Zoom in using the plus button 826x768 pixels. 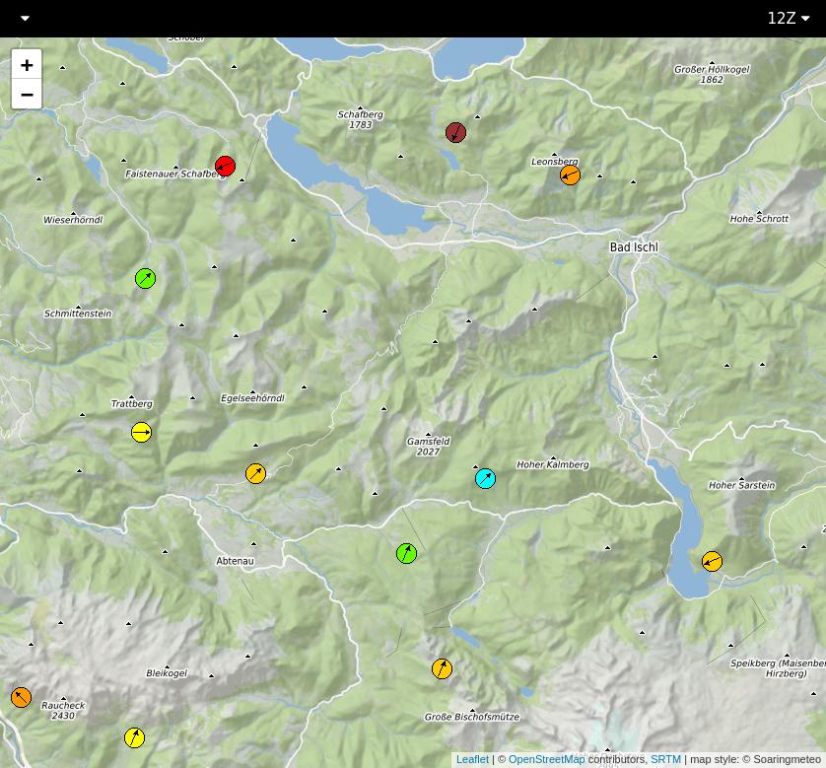[27, 64]
